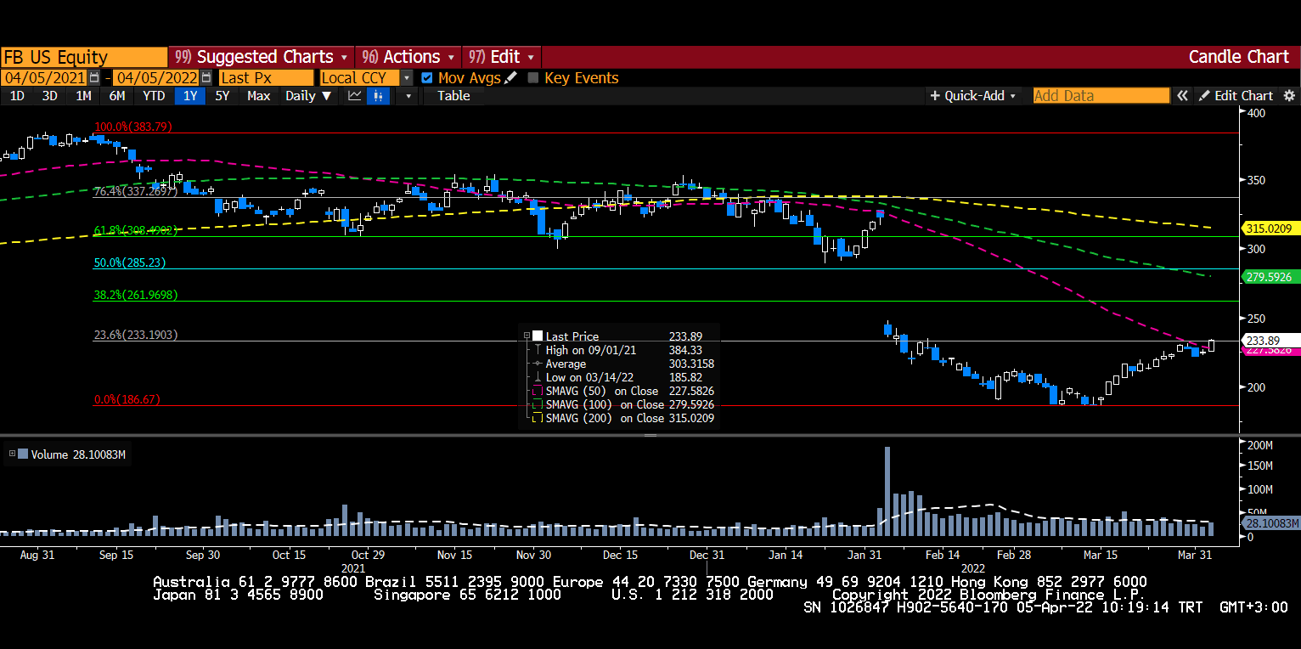Open the Edit dropdown menu
Image resolution: width=1301 pixels, height=649 pixels.
pos(502,57)
